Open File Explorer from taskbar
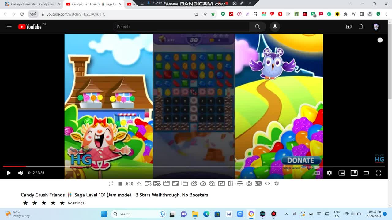Screen dimensions: 392x220 [x=195, y=214]
